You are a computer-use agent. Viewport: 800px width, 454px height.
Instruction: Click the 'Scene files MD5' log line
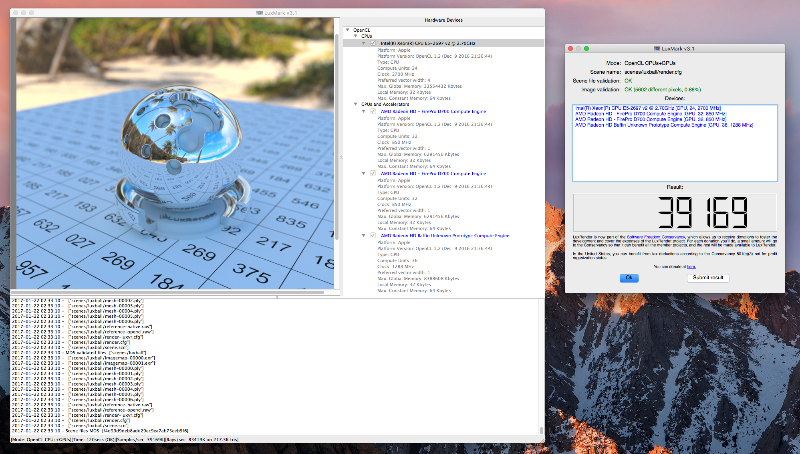[100, 431]
